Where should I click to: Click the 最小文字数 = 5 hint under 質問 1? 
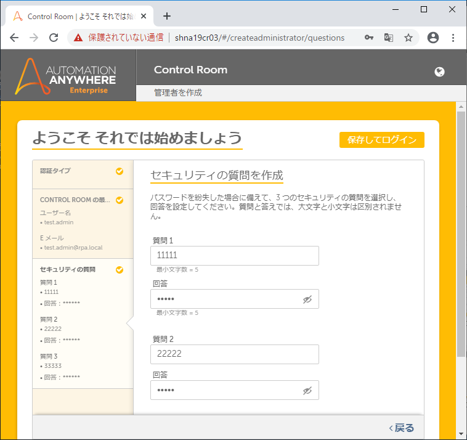[177, 269]
